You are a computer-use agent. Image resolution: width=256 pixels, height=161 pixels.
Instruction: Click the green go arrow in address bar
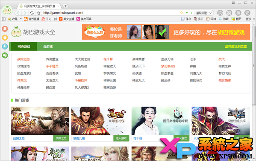click(x=191, y=13)
